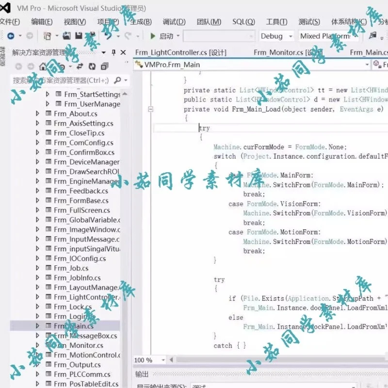Click the Refresh icon in Solution Explorer
Image resolution: width=388 pixels, height=388 pixels.
click(91, 67)
